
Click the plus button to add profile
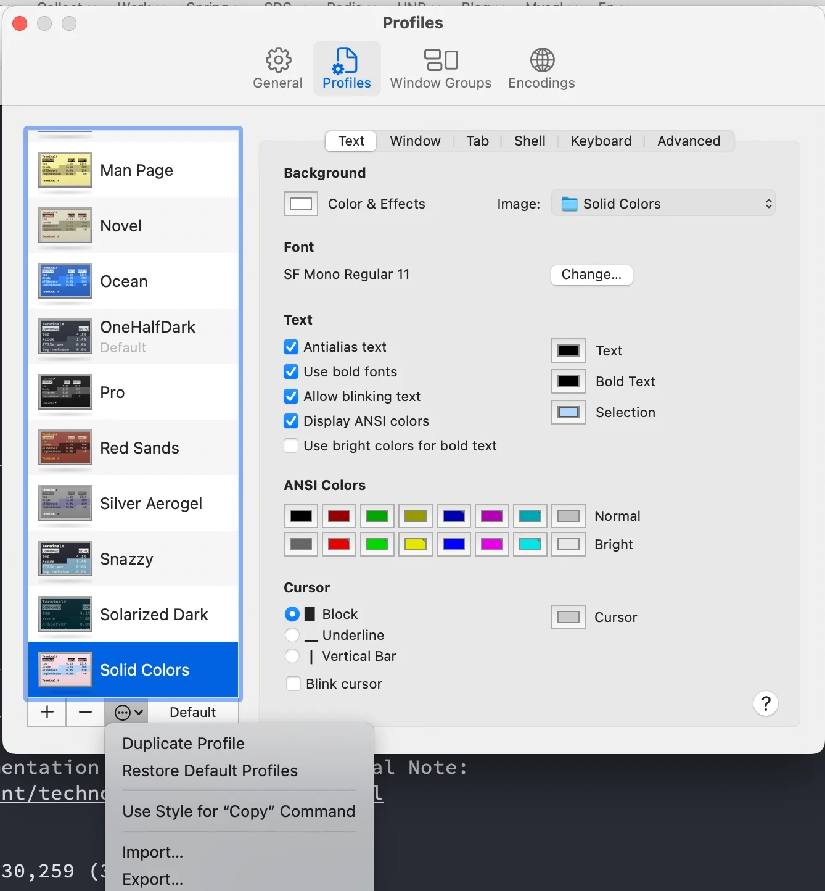point(47,712)
